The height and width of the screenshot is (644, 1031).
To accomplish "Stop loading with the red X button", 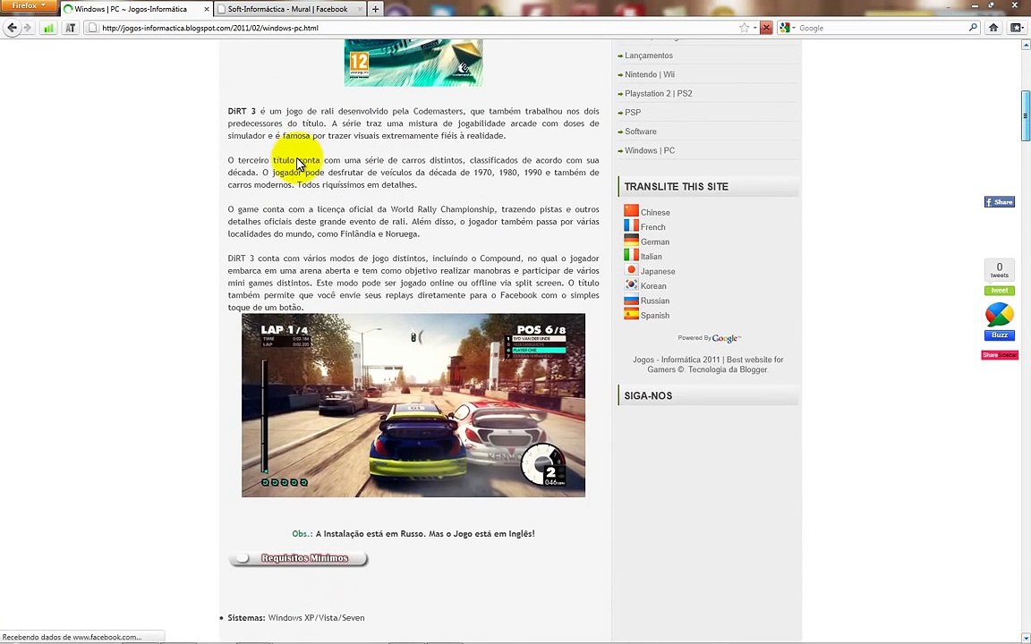I will [766, 28].
